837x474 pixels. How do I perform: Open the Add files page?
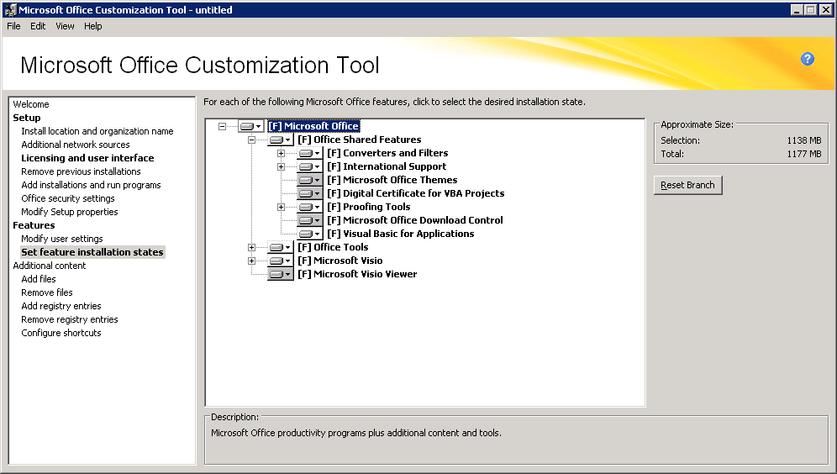[x=39, y=279]
